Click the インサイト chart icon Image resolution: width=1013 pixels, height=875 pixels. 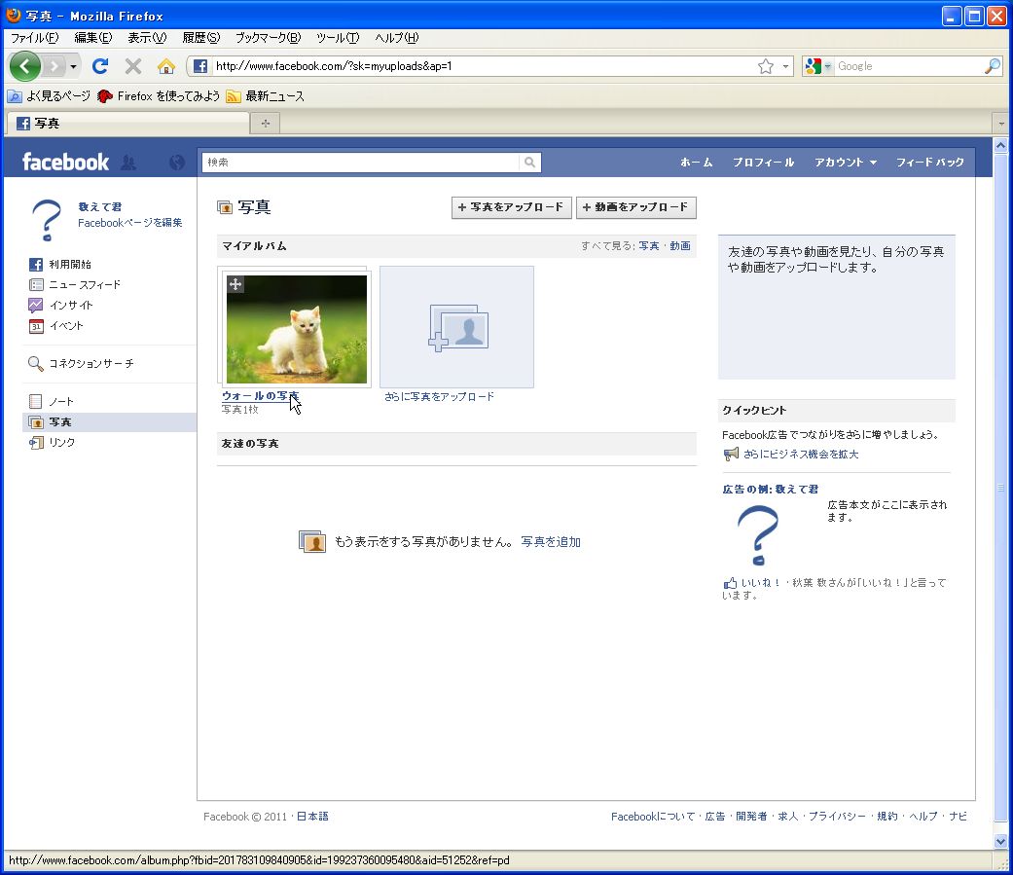(36, 305)
